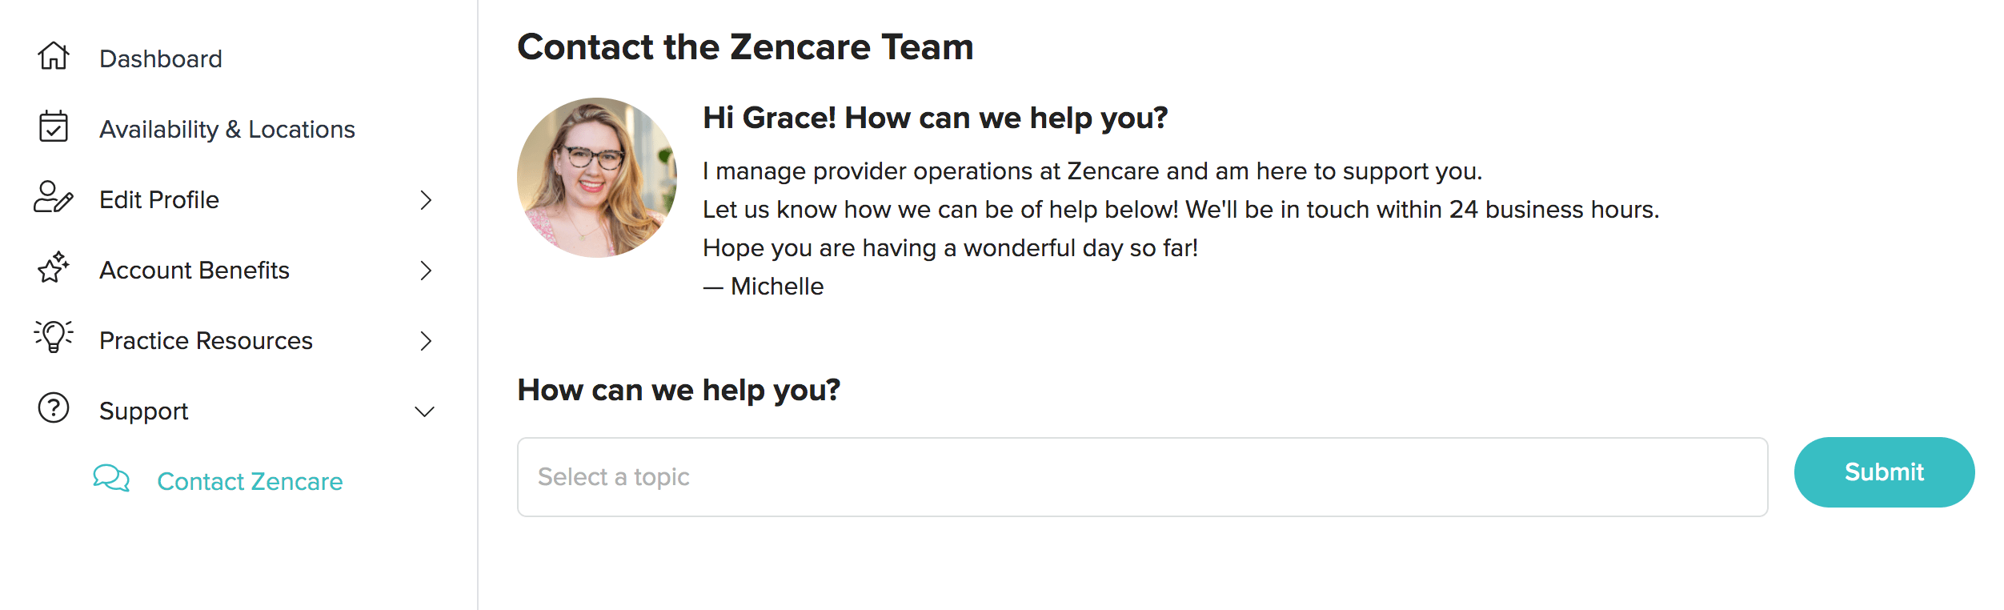Click the Account Benefits star icon
Screen dimensions: 2004x610
pos(52,270)
